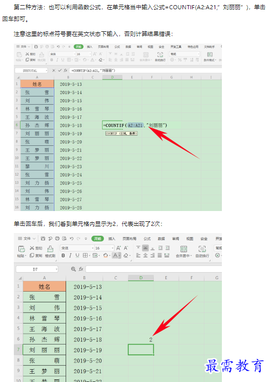This screenshot has height=382, width=268.
Task: Toggle bottom vertical alignment in second screenshot
Action: 153,248
